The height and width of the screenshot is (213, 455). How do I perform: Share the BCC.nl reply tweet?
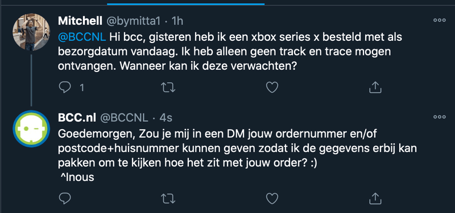(375, 198)
